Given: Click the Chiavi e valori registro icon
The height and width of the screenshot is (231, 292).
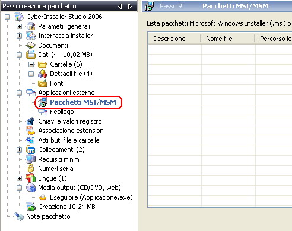Looking at the screenshot, I should pyautogui.click(x=31, y=121).
